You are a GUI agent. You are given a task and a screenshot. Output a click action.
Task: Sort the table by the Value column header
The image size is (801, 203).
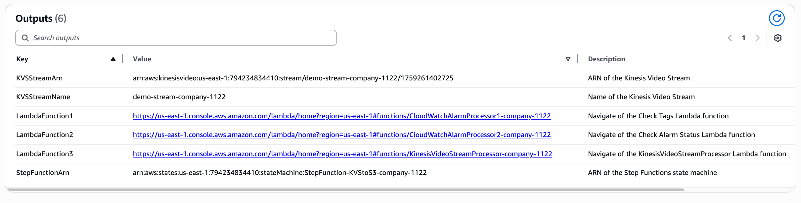tap(142, 59)
